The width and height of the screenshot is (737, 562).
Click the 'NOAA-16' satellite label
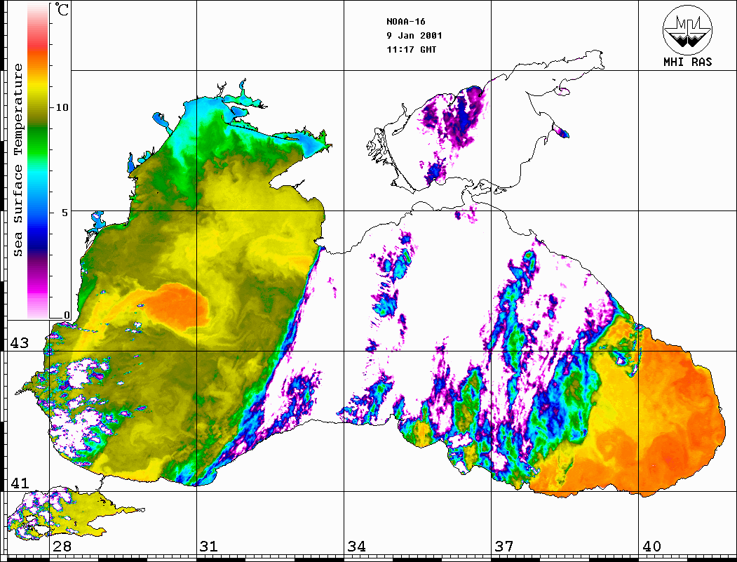pos(405,22)
